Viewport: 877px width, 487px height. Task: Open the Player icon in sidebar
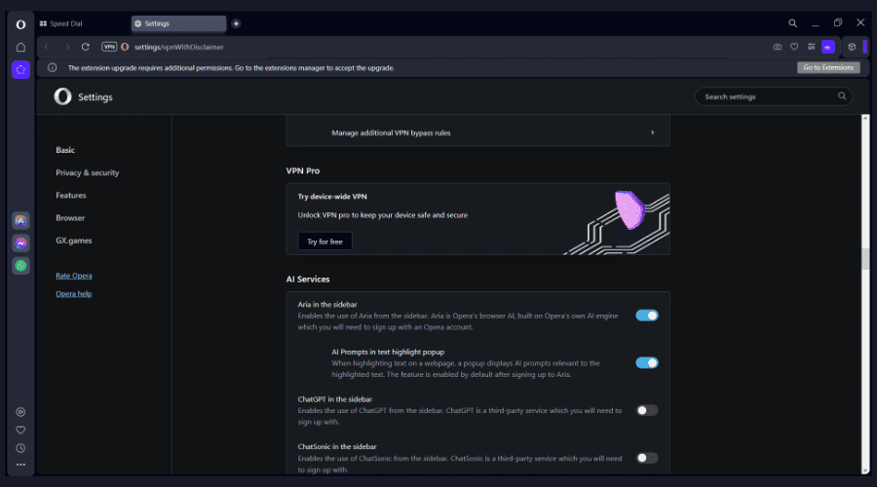20,412
